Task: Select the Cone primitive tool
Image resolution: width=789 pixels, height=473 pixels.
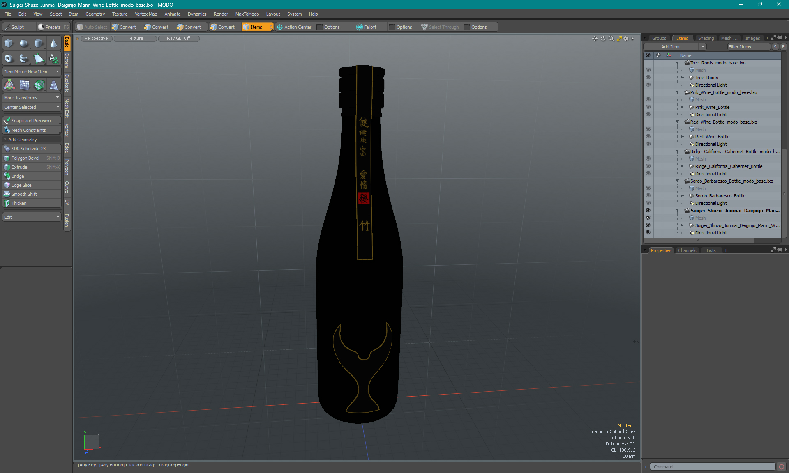Action: click(53, 44)
